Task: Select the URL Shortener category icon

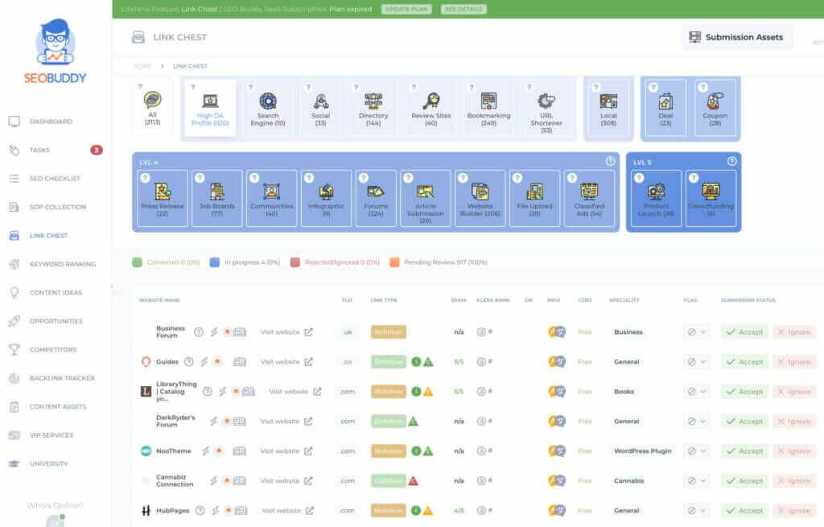Action: click(x=546, y=101)
